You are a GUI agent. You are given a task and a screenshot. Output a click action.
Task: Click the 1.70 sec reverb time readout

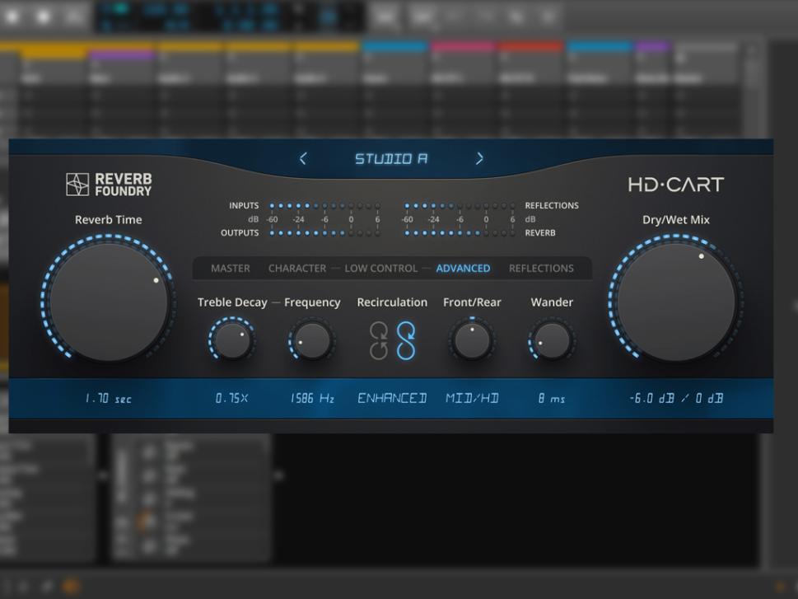coord(109,399)
